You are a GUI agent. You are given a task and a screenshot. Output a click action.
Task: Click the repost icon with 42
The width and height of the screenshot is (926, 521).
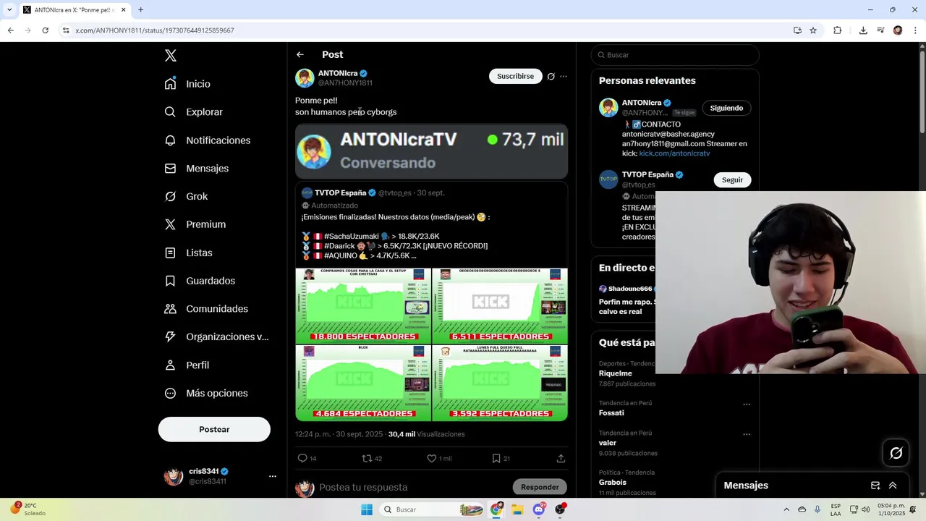pos(367,458)
